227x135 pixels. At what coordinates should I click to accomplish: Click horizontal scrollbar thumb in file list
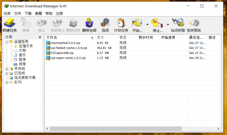click(x=116, y=129)
